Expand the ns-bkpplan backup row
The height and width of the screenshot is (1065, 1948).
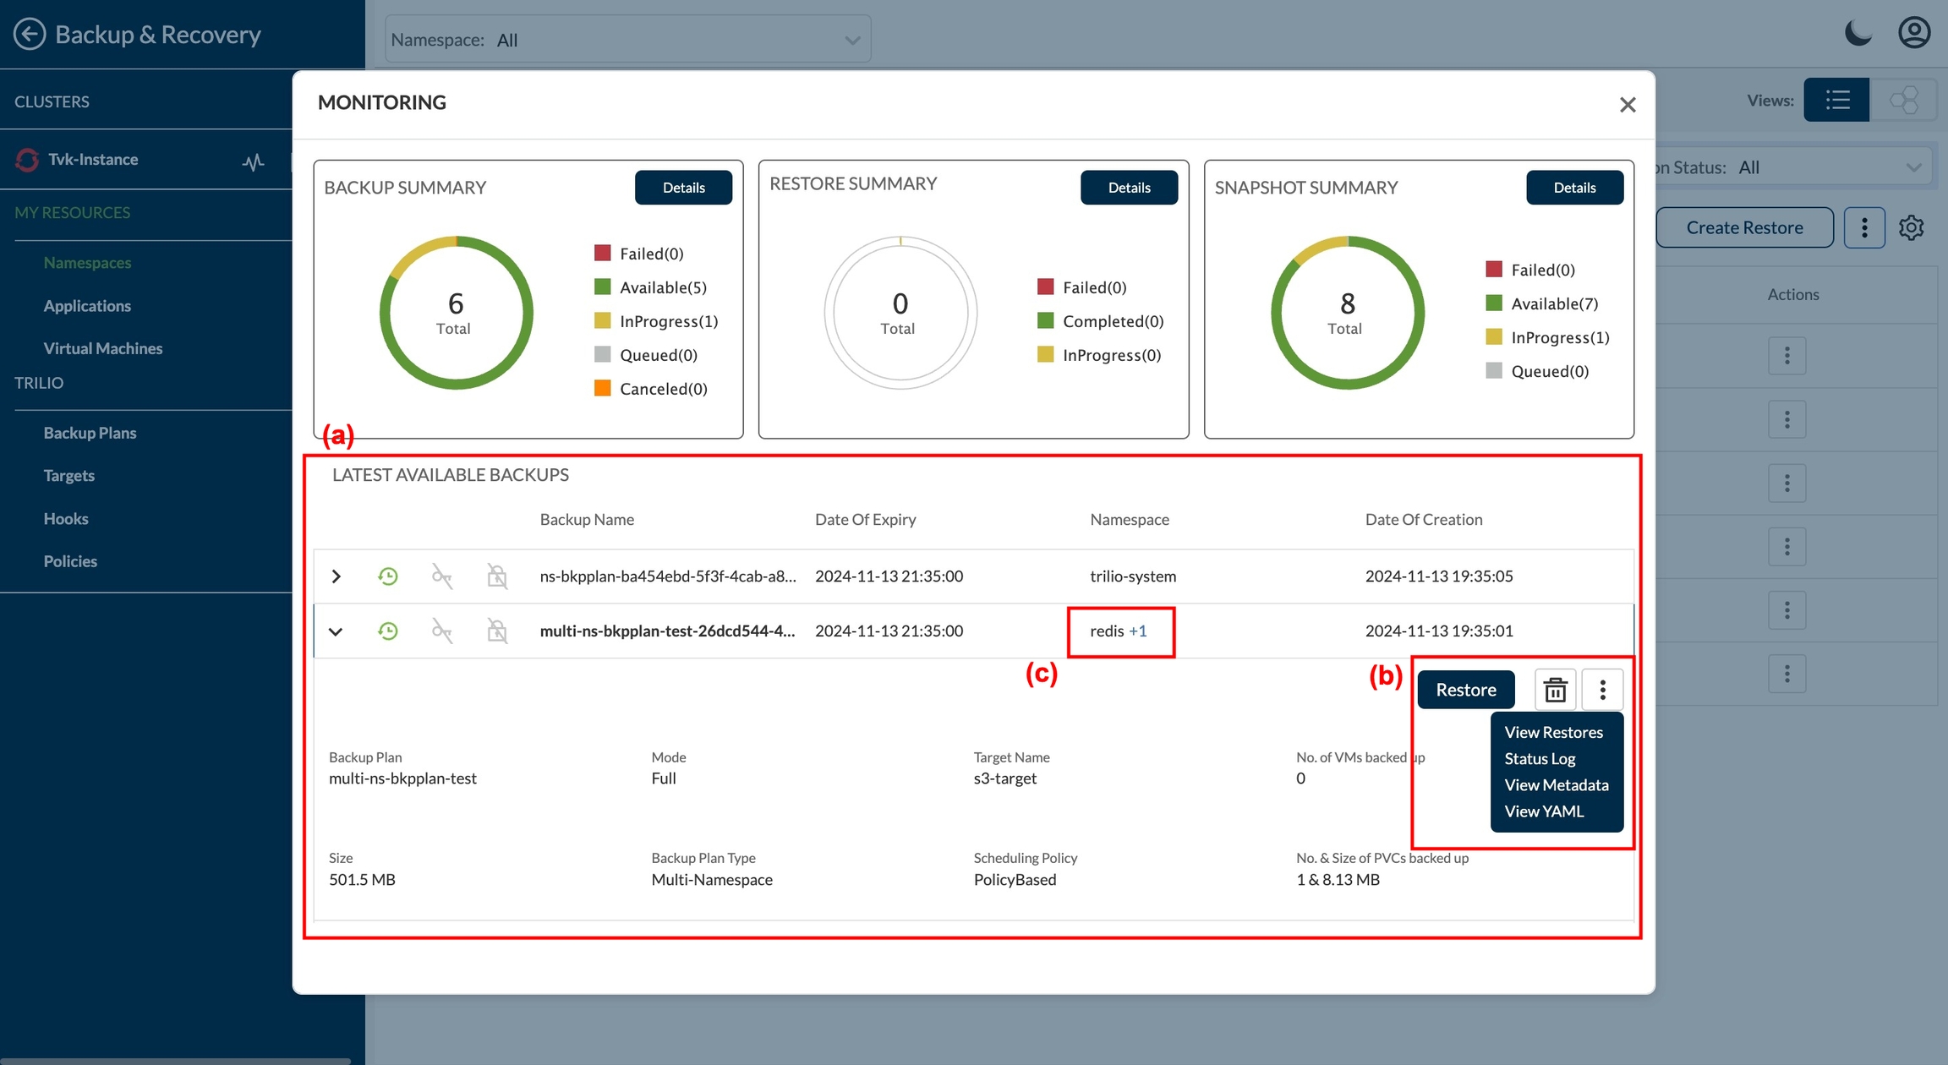336,576
